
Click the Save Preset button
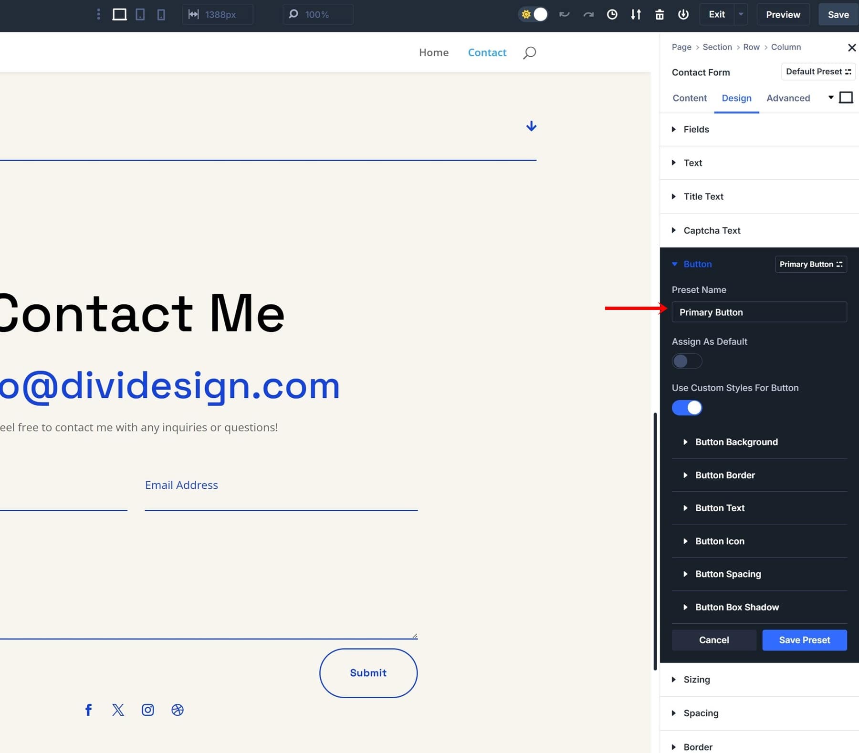(x=804, y=640)
